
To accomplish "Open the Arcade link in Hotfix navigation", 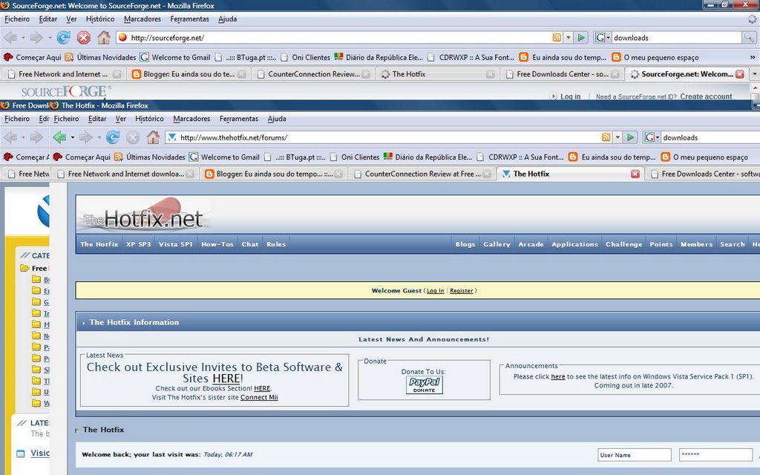I will coord(531,244).
